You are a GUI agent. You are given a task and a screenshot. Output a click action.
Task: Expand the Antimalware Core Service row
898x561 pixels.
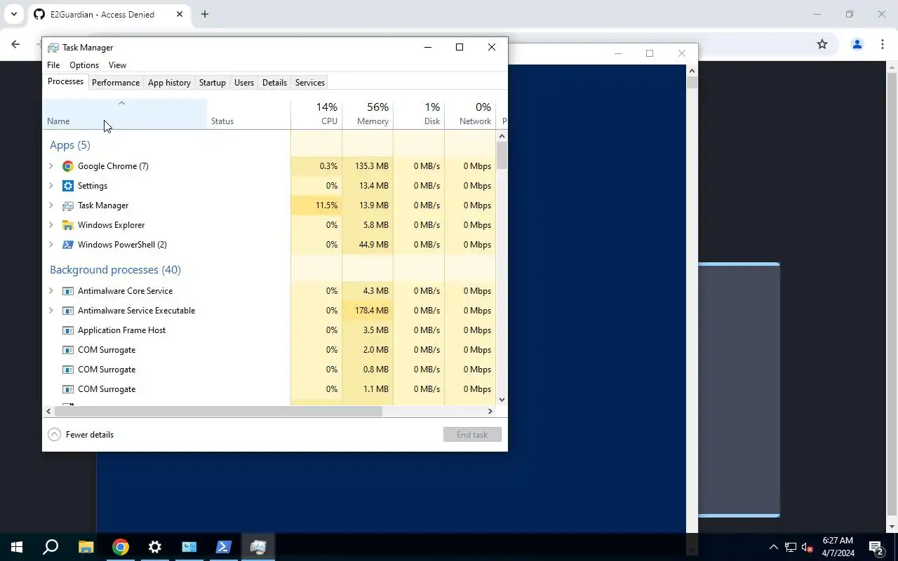click(51, 291)
